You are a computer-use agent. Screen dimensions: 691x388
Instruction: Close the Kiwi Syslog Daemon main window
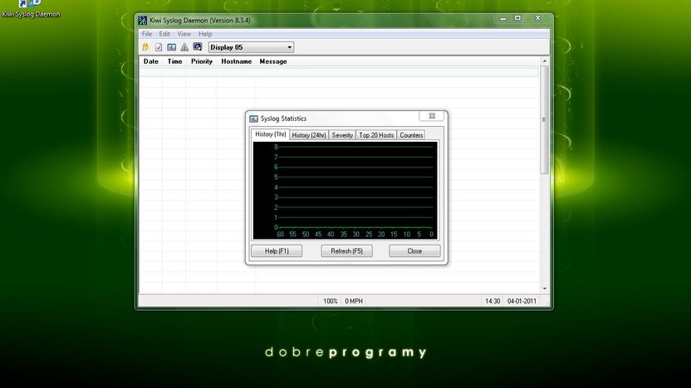[x=537, y=18]
